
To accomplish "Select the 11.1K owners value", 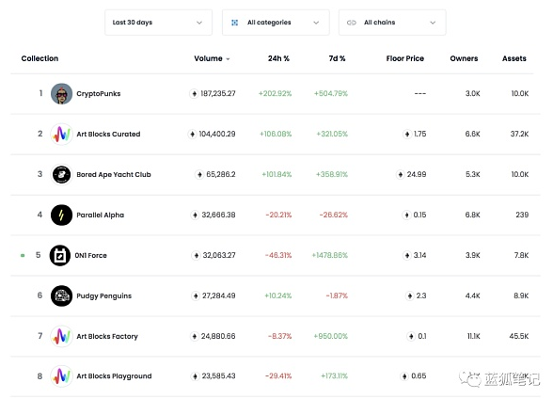I will [473, 336].
